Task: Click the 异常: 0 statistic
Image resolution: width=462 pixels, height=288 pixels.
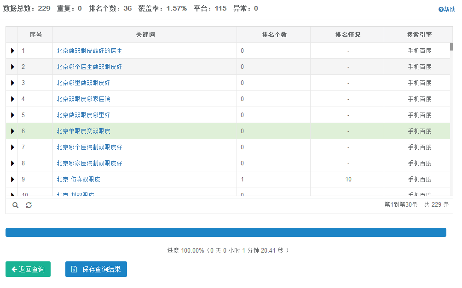Action: [x=245, y=8]
